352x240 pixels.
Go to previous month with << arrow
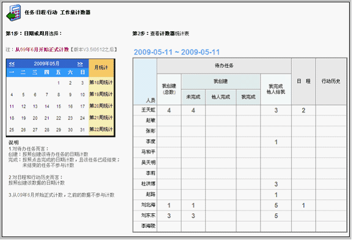pos(12,63)
